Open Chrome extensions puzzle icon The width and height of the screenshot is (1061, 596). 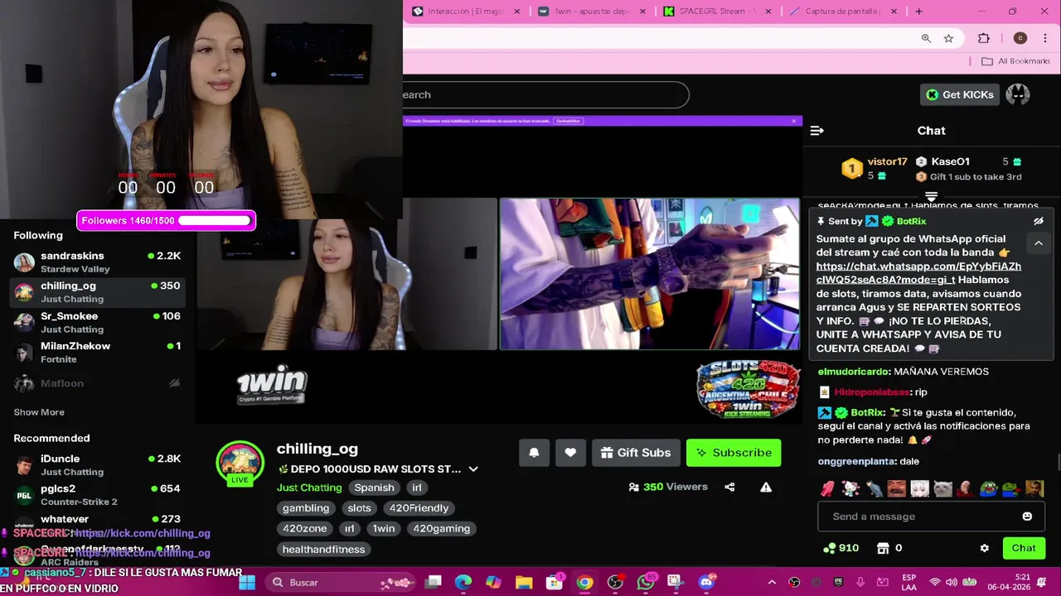pyautogui.click(x=984, y=38)
